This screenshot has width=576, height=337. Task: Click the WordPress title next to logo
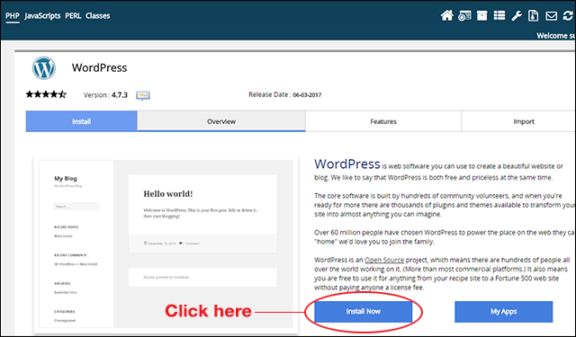[x=100, y=67]
